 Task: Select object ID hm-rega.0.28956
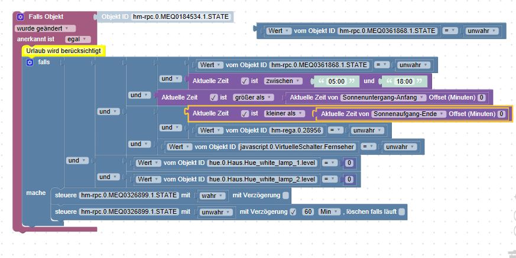tap(296, 131)
